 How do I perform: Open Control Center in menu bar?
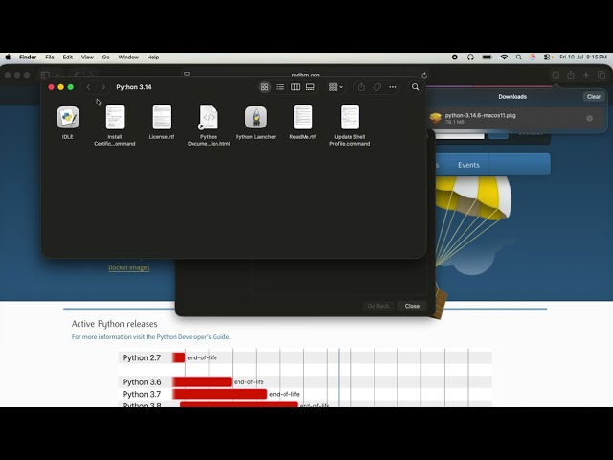tap(547, 57)
